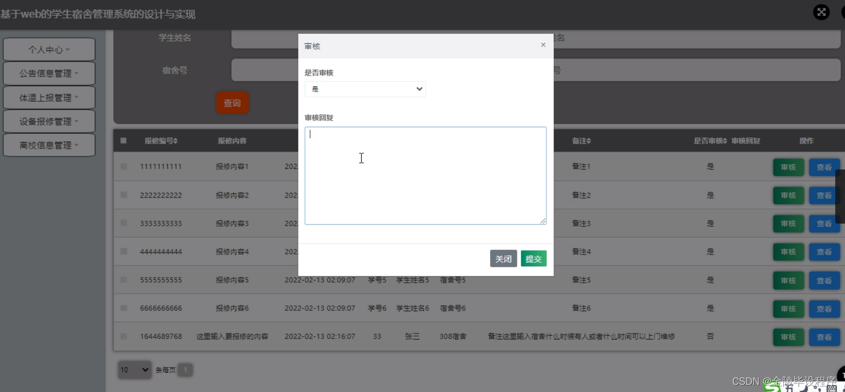Viewport: 845px width, 392px height.
Task: Open the 是否审核 dropdown in the dialog
Action: point(365,89)
